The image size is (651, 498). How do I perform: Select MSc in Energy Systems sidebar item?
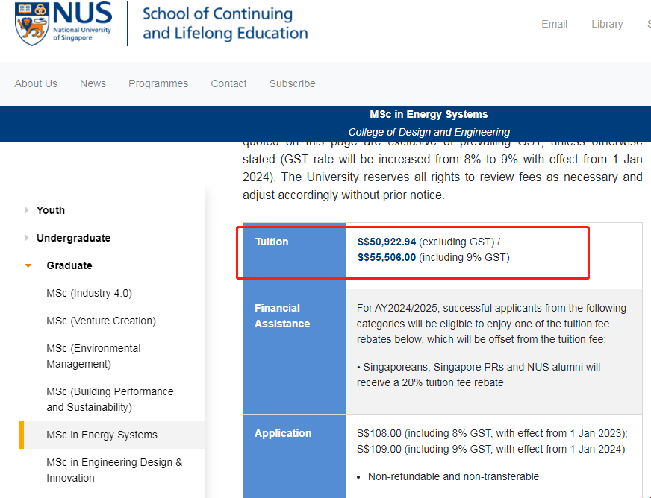pyautogui.click(x=102, y=435)
